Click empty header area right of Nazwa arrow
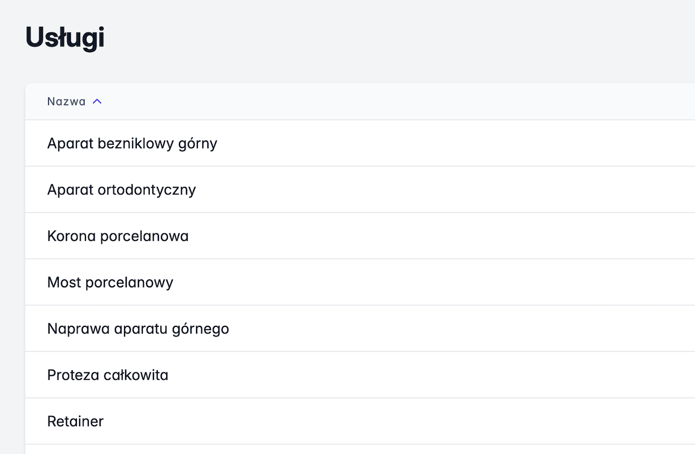 pos(374,101)
